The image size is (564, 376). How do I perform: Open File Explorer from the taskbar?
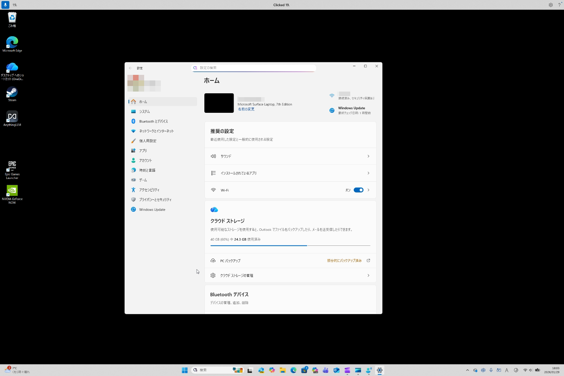click(283, 370)
